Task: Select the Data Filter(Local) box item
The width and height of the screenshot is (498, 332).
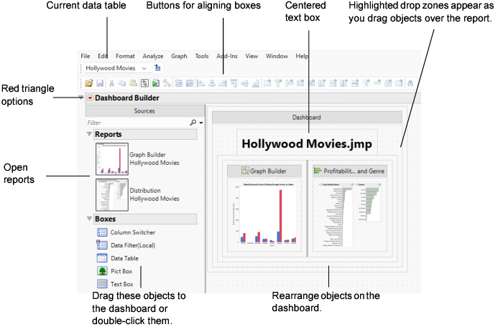Action: click(126, 245)
